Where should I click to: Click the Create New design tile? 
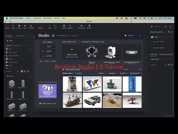pos(72,52)
